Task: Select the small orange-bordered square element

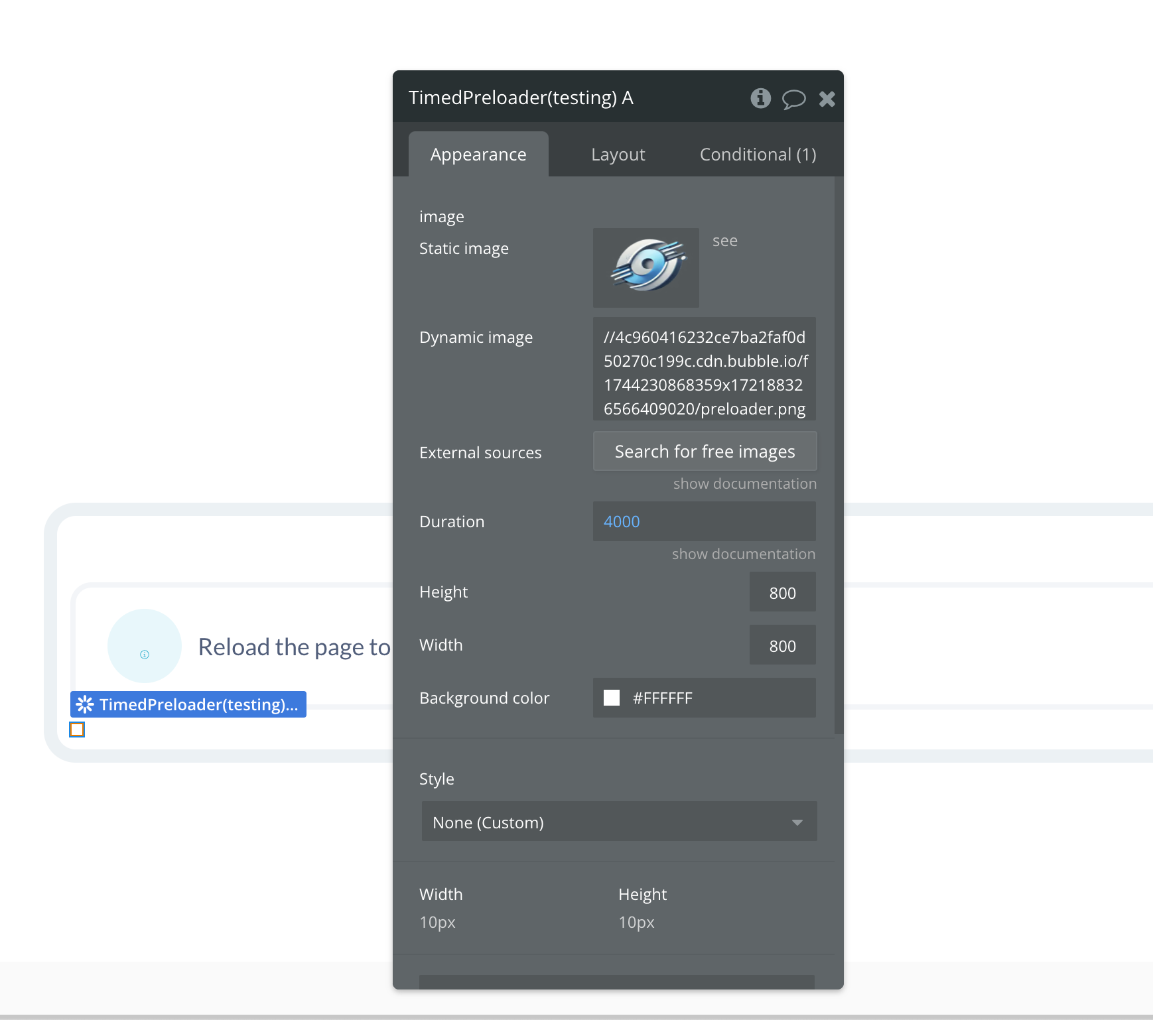Action: click(x=77, y=730)
